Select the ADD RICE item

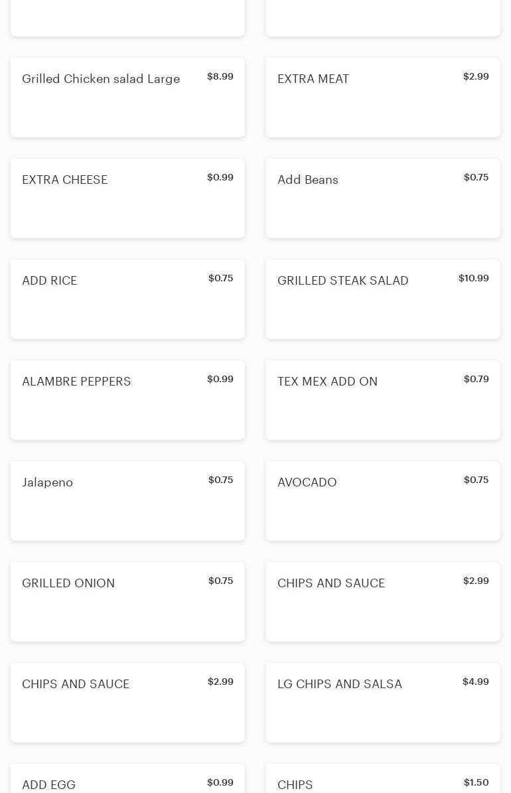click(x=127, y=299)
